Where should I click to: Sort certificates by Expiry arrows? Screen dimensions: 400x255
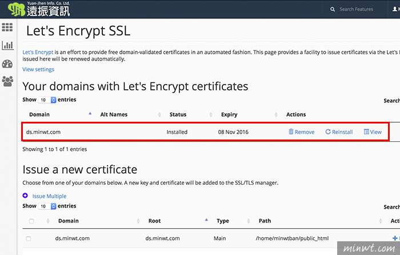(x=276, y=114)
